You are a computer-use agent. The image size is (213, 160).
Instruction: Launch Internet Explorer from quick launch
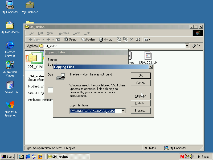tap(28, 157)
